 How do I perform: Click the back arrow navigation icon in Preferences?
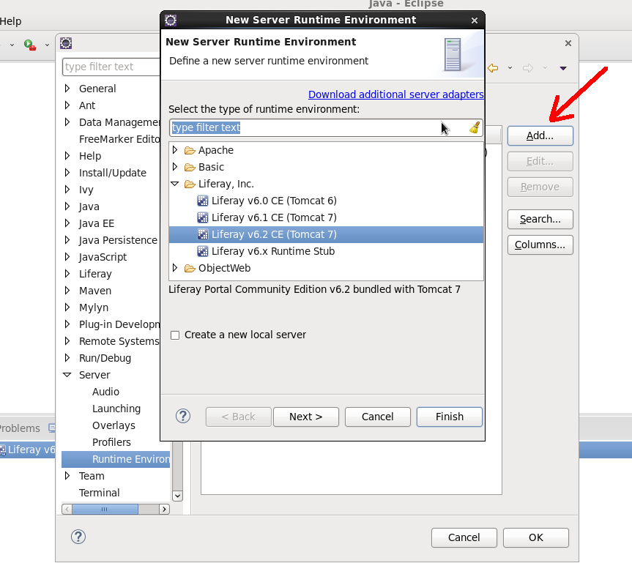pos(493,68)
